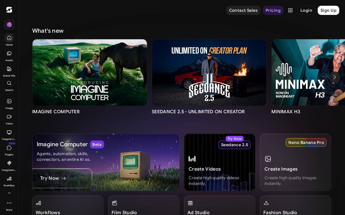Open the Imagine Computer horse thumbnail
The width and height of the screenshot is (345, 215).
90,73
